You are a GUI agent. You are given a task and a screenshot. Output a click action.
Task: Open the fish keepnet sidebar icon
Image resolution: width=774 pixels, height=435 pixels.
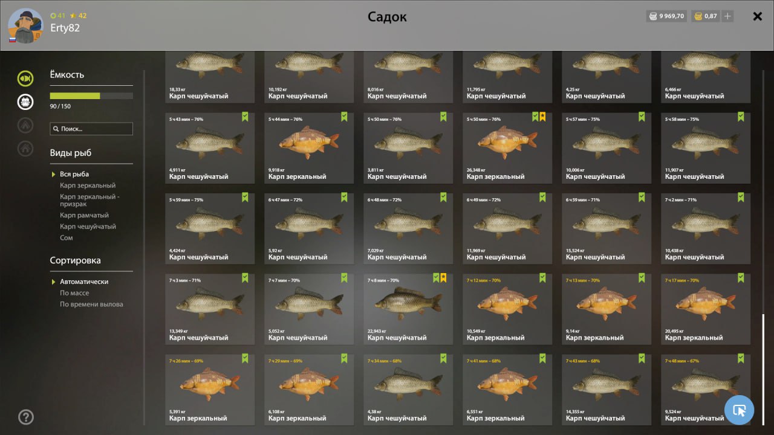point(25,78)
